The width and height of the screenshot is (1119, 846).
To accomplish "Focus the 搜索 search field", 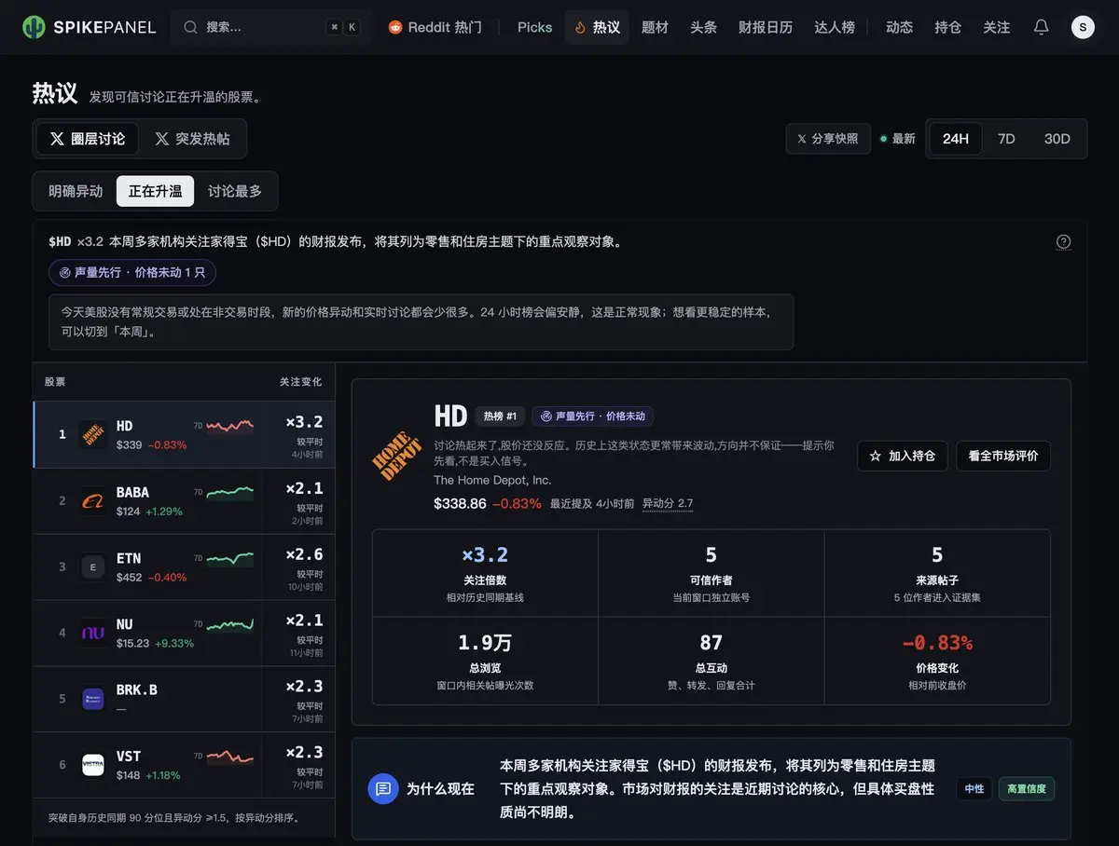I will tap(270, 27).
